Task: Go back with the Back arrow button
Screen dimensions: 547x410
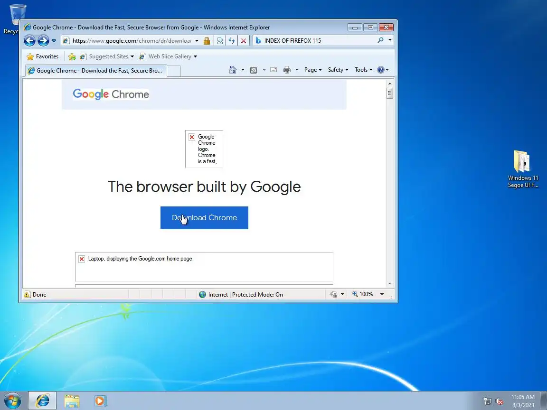Action: tap(29, 41)
